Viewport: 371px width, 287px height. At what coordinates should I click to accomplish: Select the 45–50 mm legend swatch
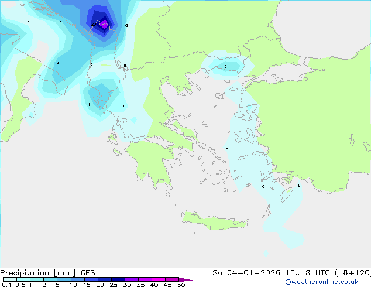[x=172, y=279]
